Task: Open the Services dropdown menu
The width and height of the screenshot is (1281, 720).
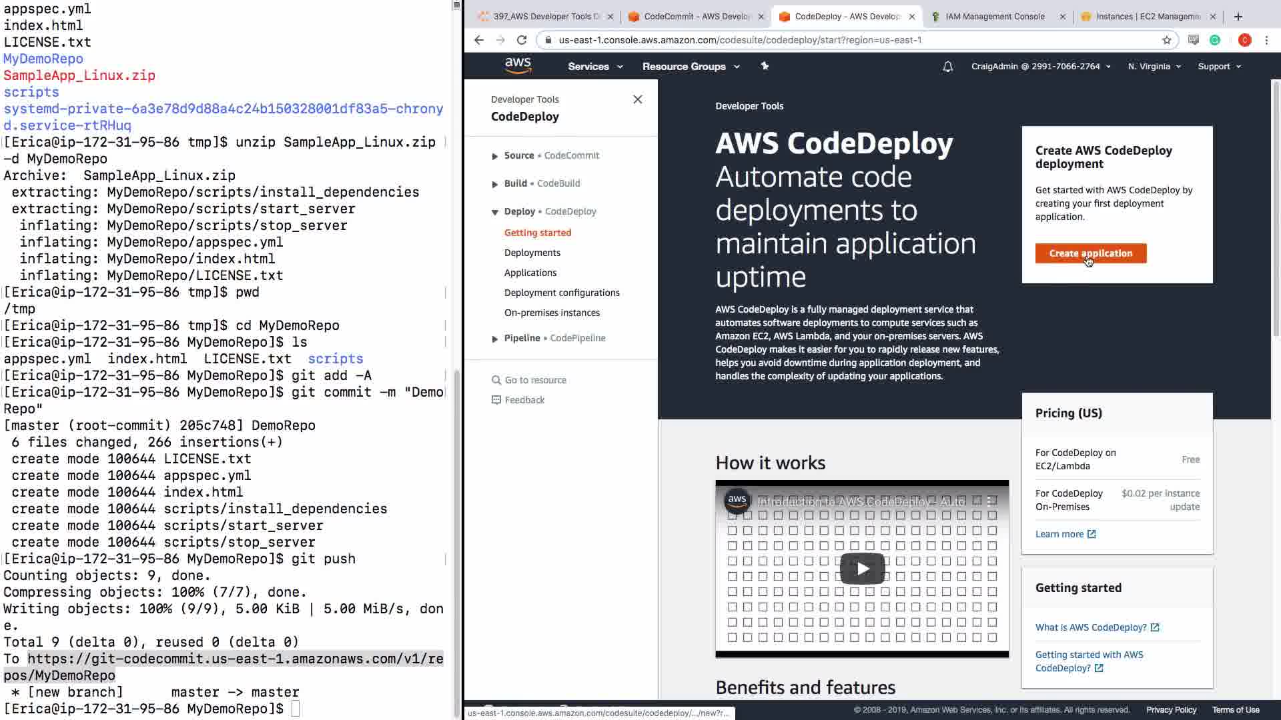Action: tap(594, 67)
